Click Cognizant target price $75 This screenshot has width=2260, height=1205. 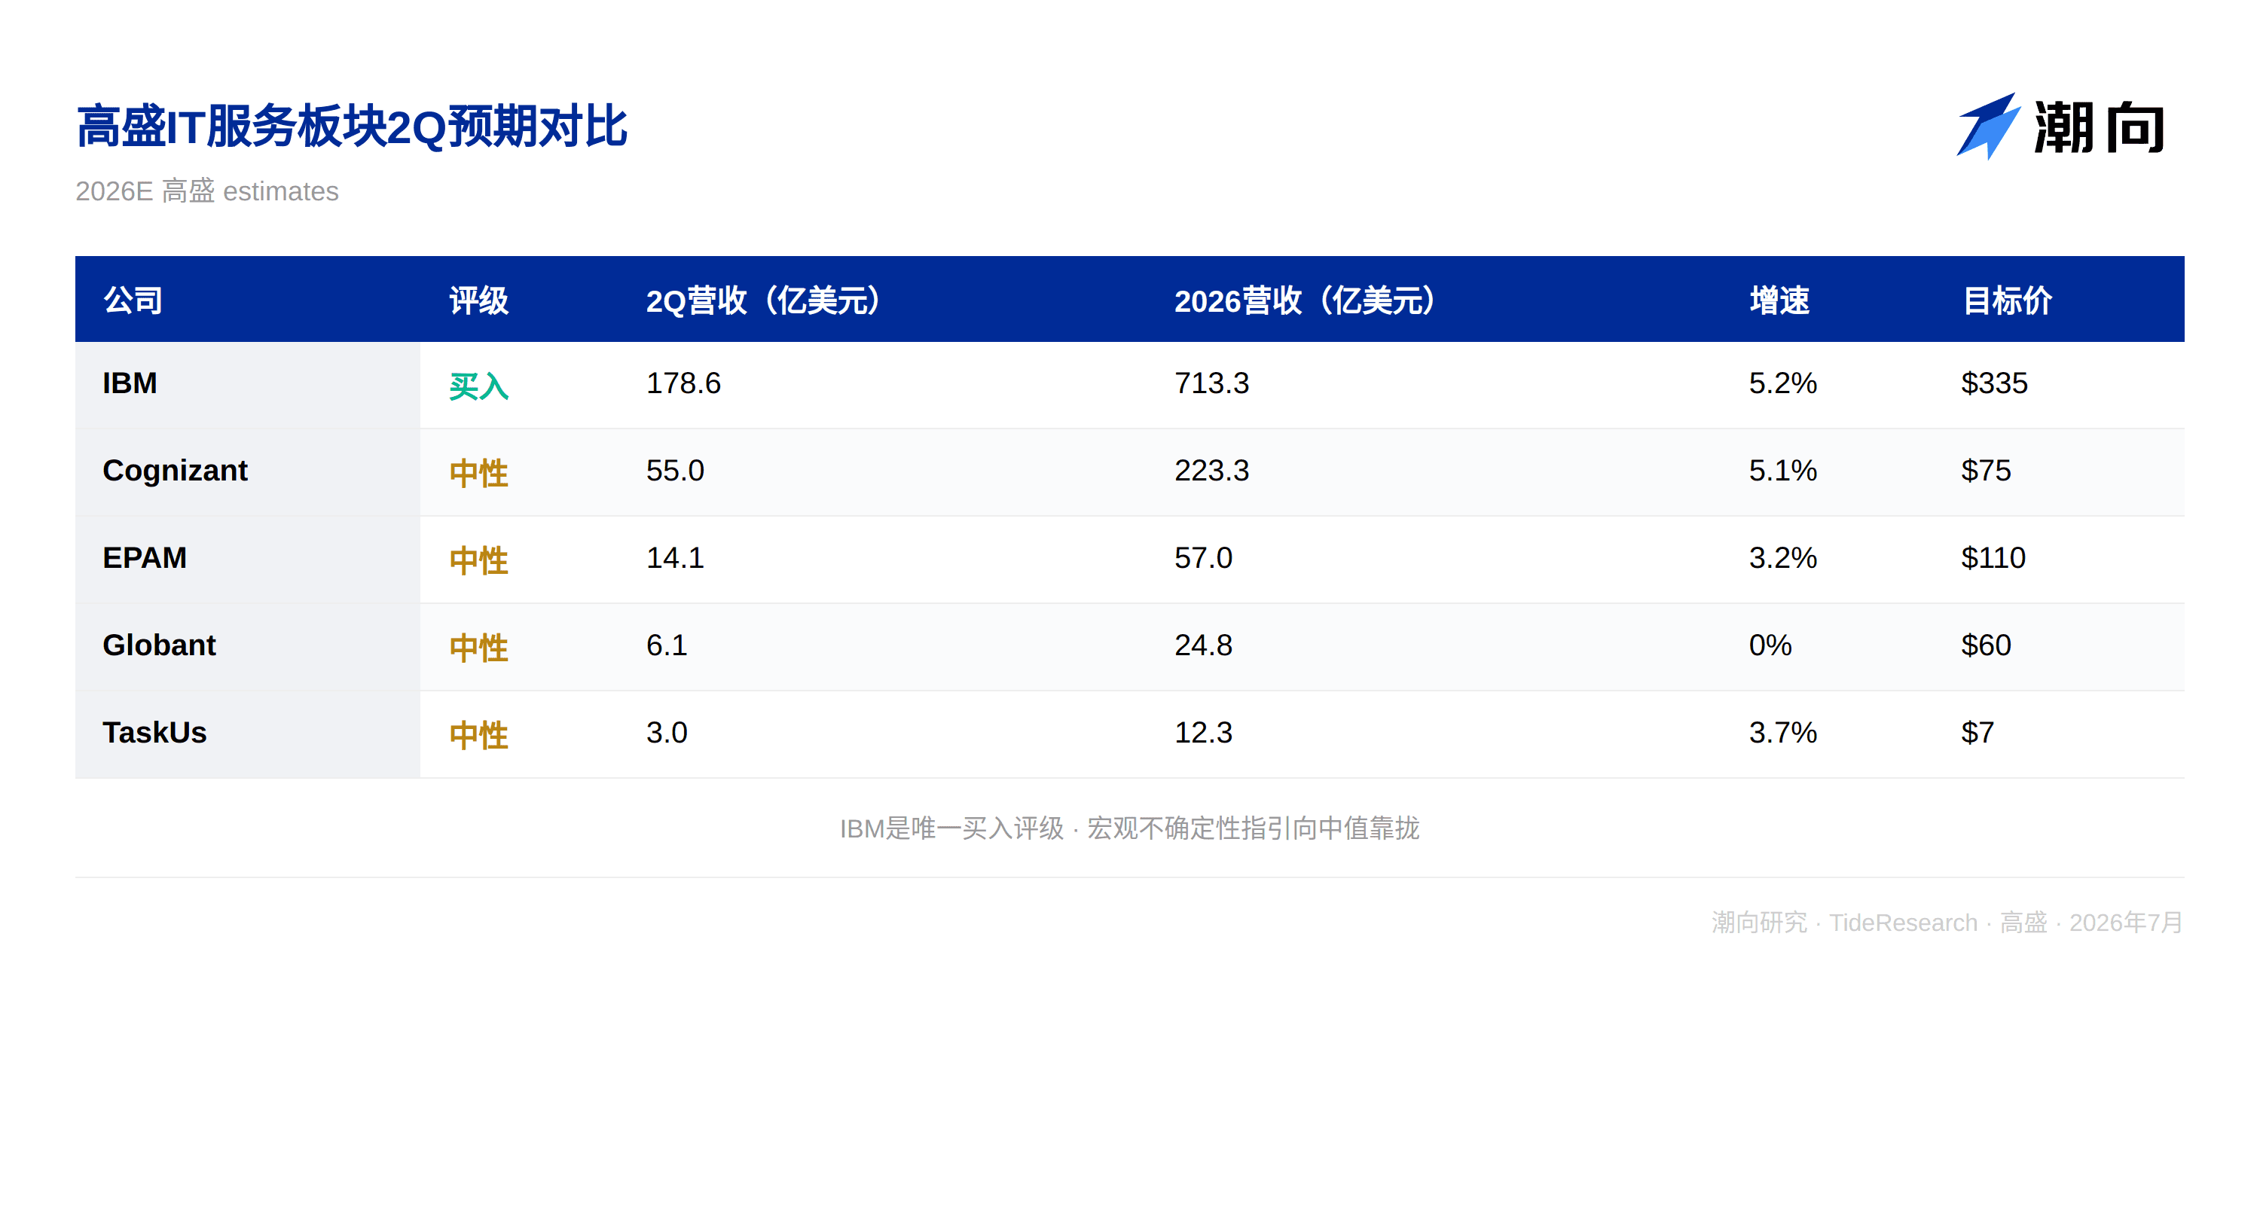[x=1987, y=471]
